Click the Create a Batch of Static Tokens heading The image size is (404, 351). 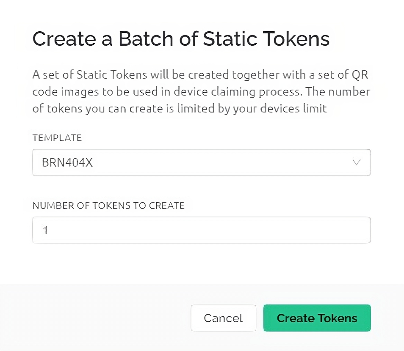tap(181, 39)
